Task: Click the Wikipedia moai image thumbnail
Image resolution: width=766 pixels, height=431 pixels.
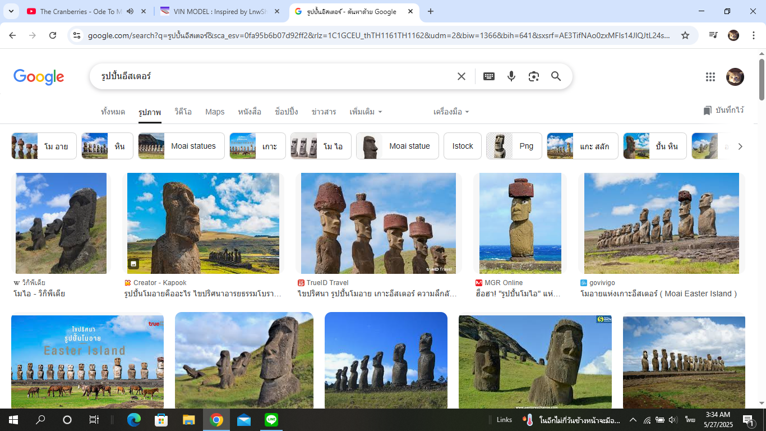Action: pyautogui.click(x=61, y=223)
